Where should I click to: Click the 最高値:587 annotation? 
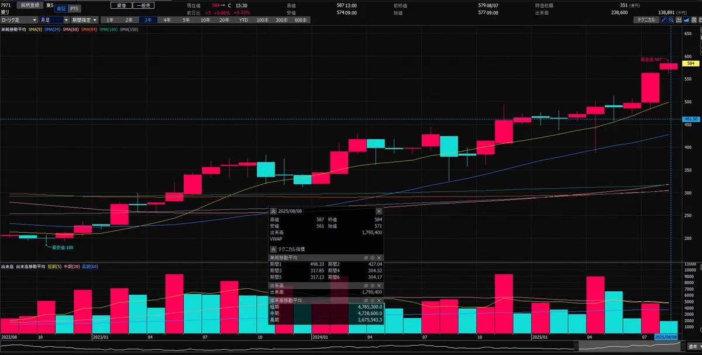pyautogui.click(x=652, y=59)
